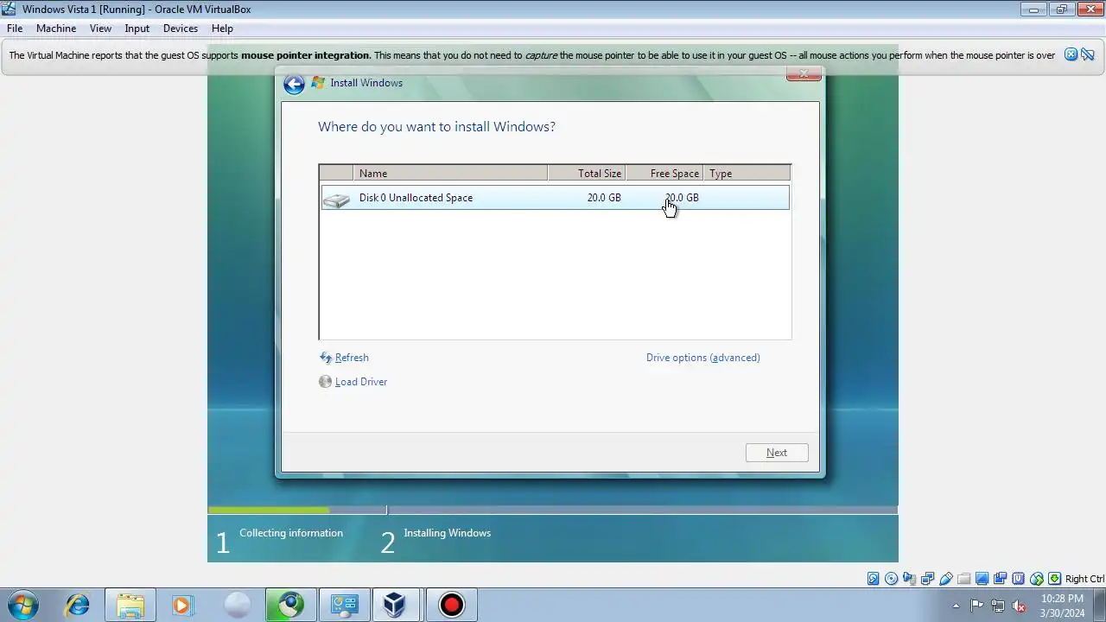Open the Windows Start orb
This screenshot has width=1106, height=622.
click(23, 605)
